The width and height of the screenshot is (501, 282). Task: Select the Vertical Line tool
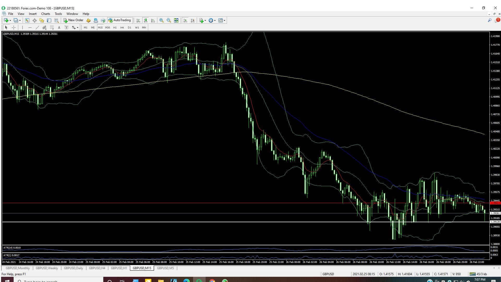(x=23, y=27)
